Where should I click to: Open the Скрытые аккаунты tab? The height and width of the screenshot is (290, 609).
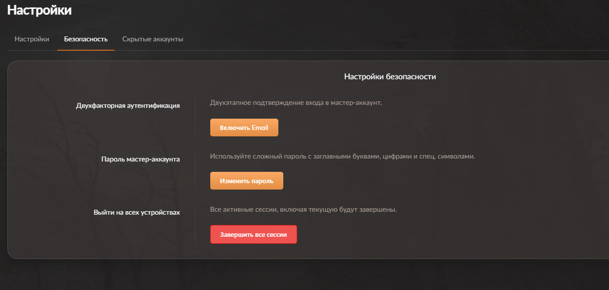152,39
